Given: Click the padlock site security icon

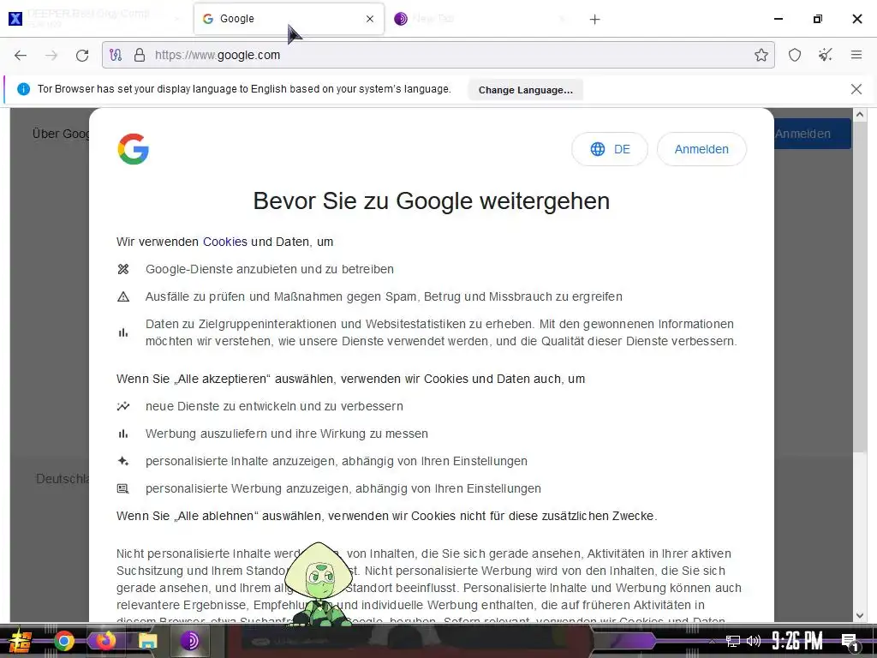Looking at the screenshot, I should [x=140, y=55].
